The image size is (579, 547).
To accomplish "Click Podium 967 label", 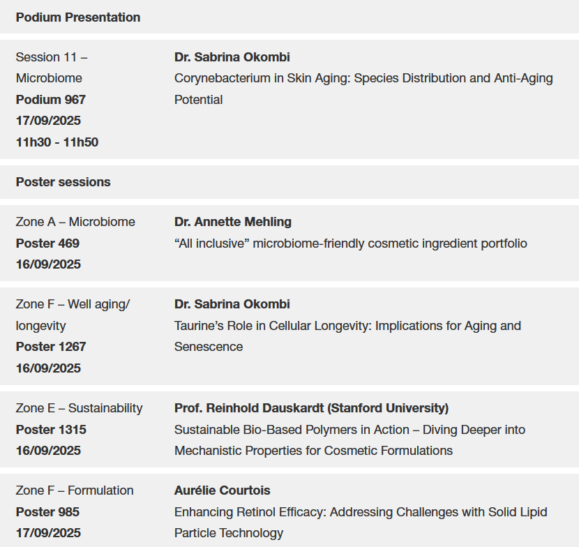I will point(51,100).
